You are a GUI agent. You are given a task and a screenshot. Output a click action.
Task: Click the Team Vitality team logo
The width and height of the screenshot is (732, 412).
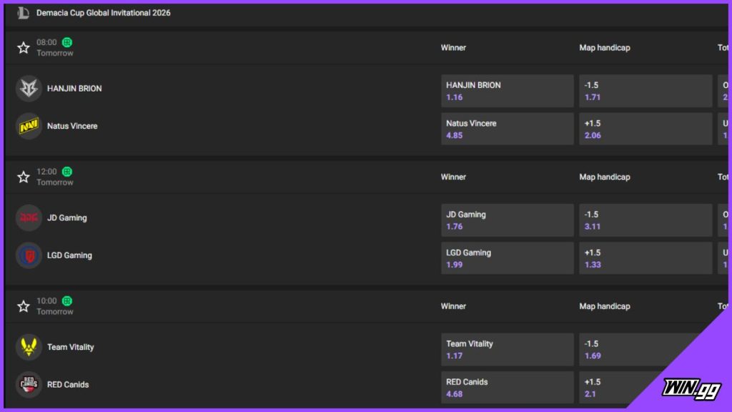[29, 347]
